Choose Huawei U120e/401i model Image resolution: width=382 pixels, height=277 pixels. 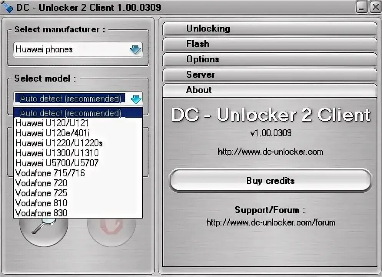point(78,133)
